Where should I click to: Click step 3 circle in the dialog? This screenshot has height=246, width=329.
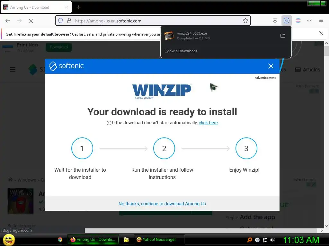[246, 148]
